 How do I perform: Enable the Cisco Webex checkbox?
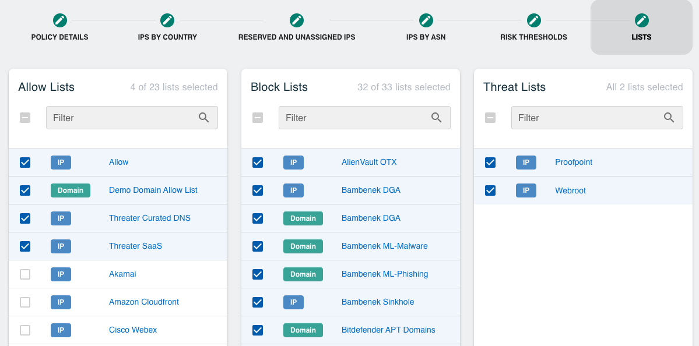[x=25, y=330]
